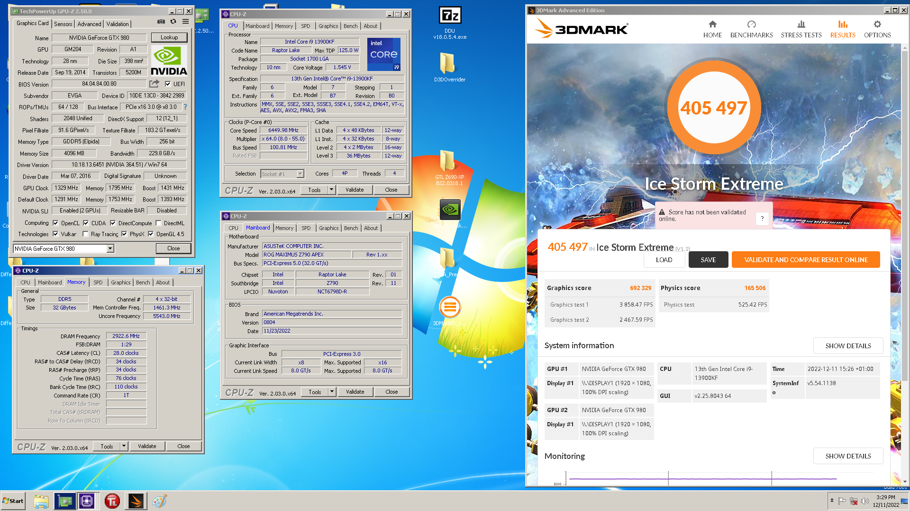Click the question mark in validation warning
Screen dimensions: 910x511
762,218
